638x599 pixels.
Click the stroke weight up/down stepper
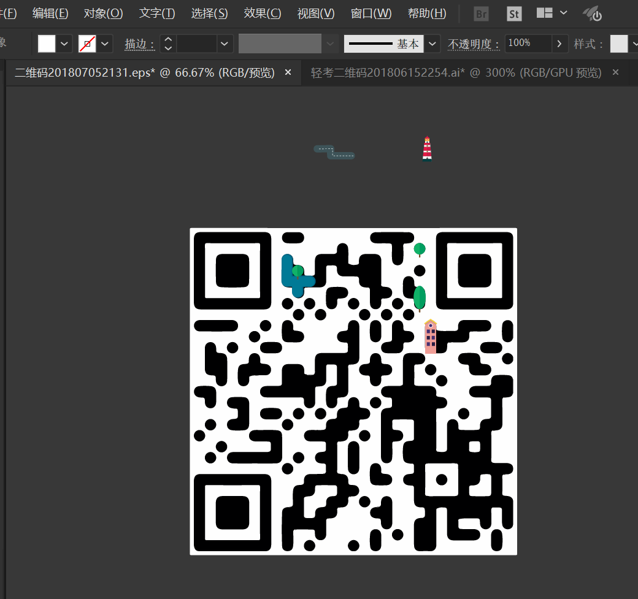click(x=168, y=44)
